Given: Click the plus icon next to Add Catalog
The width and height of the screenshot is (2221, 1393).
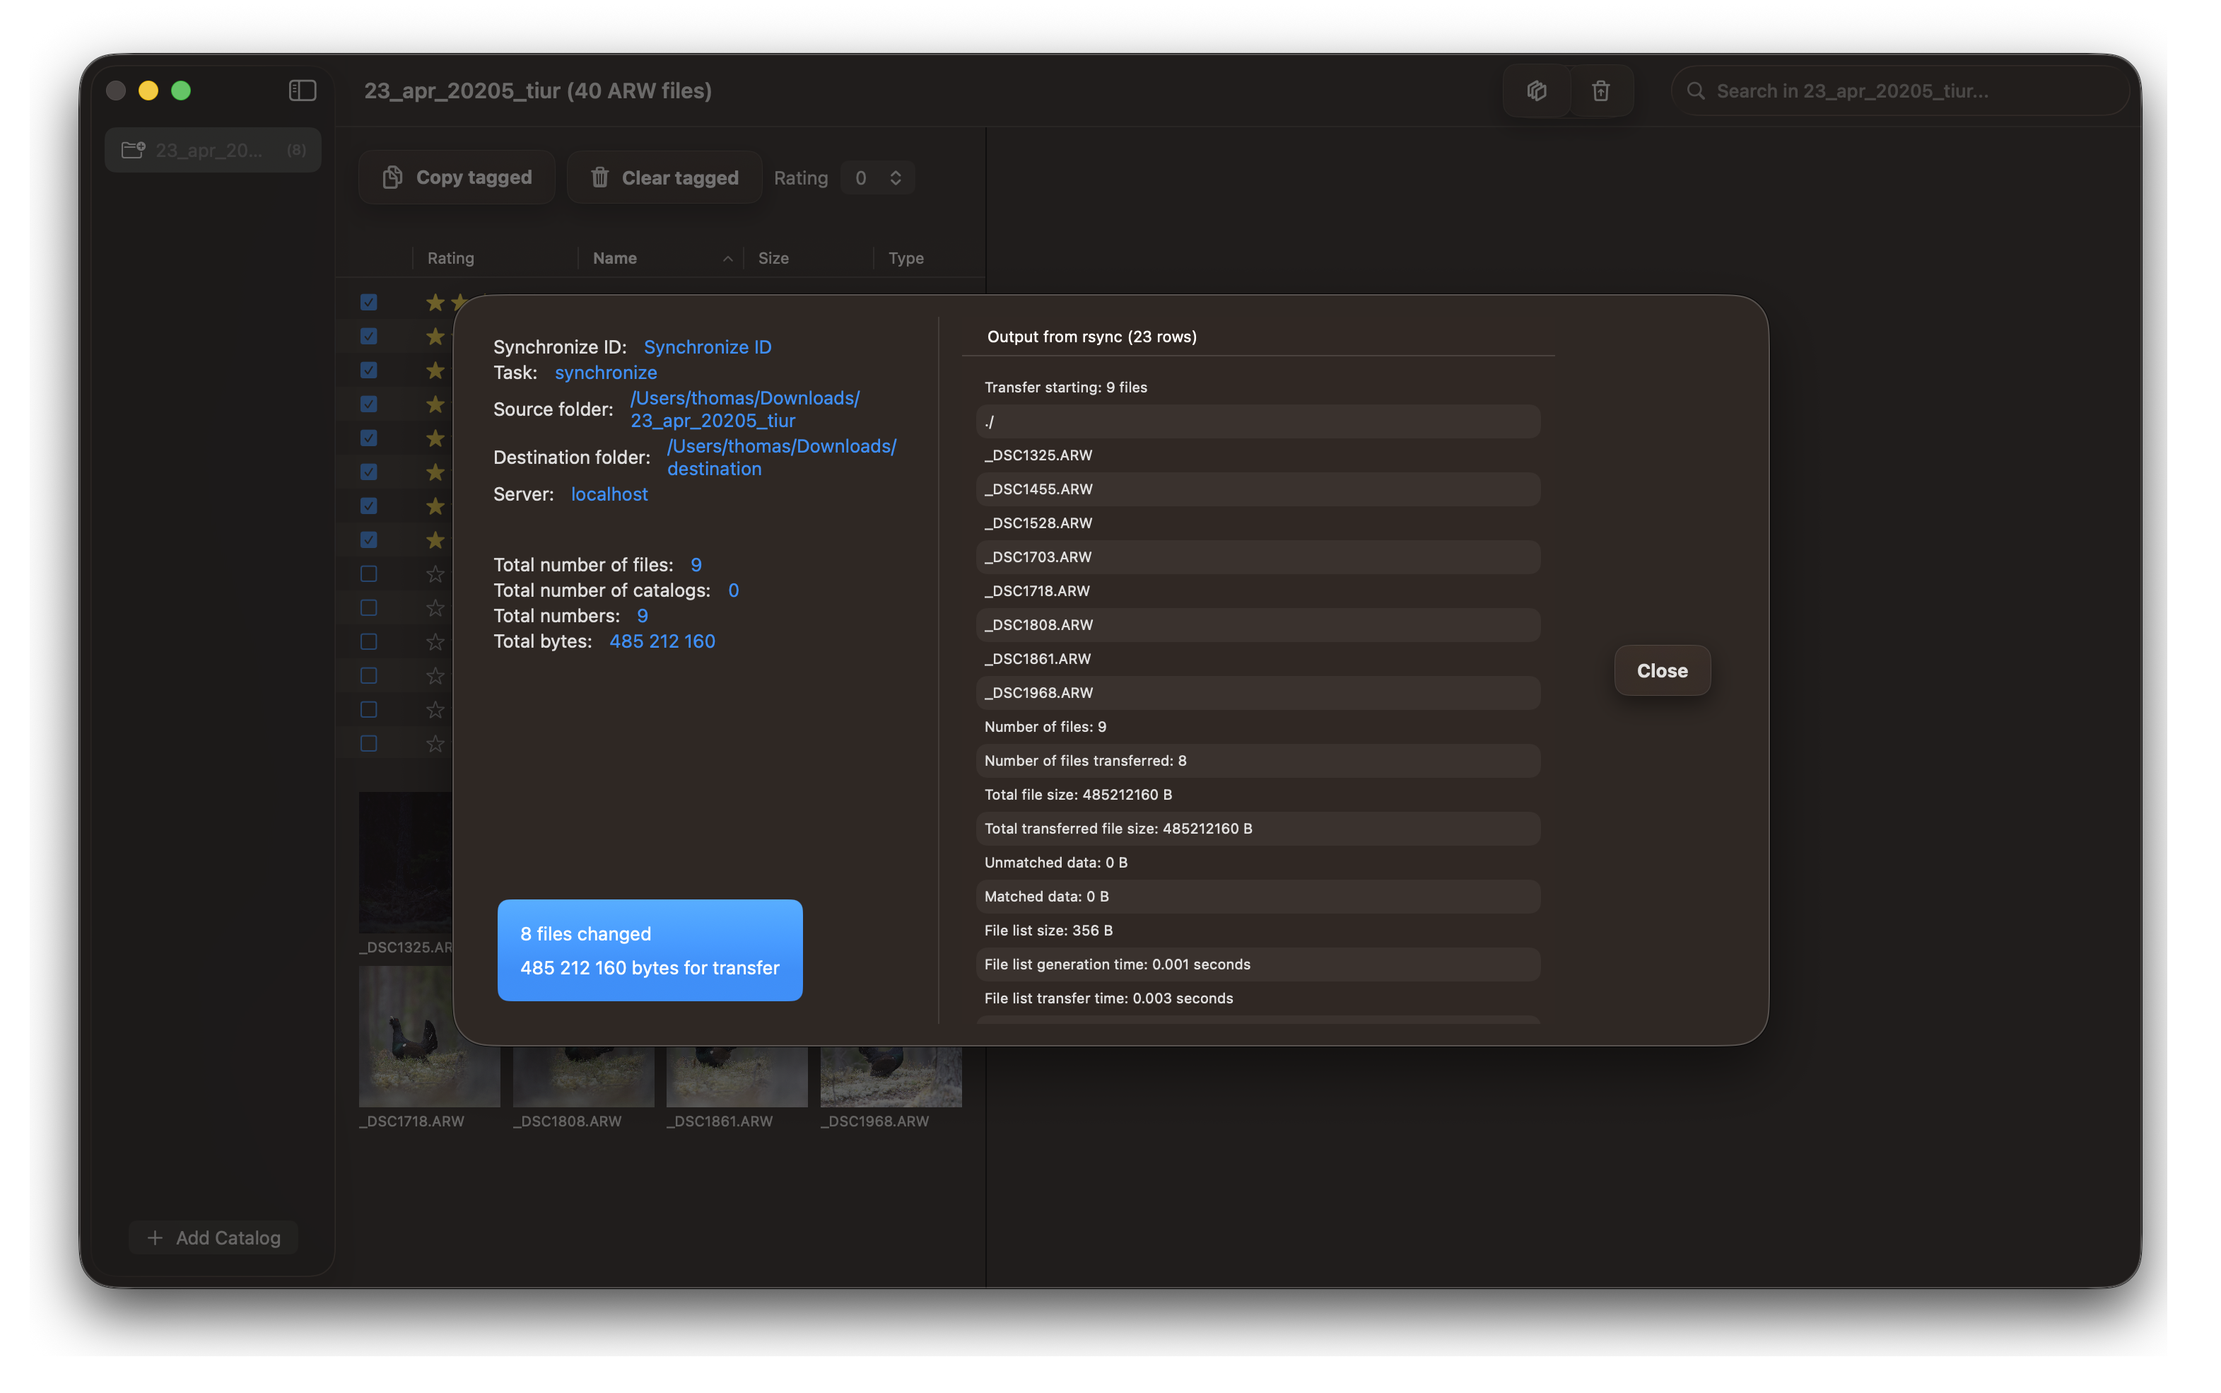Looking at the screenshot, I should pyautogui.click(x=155, y=1237).
